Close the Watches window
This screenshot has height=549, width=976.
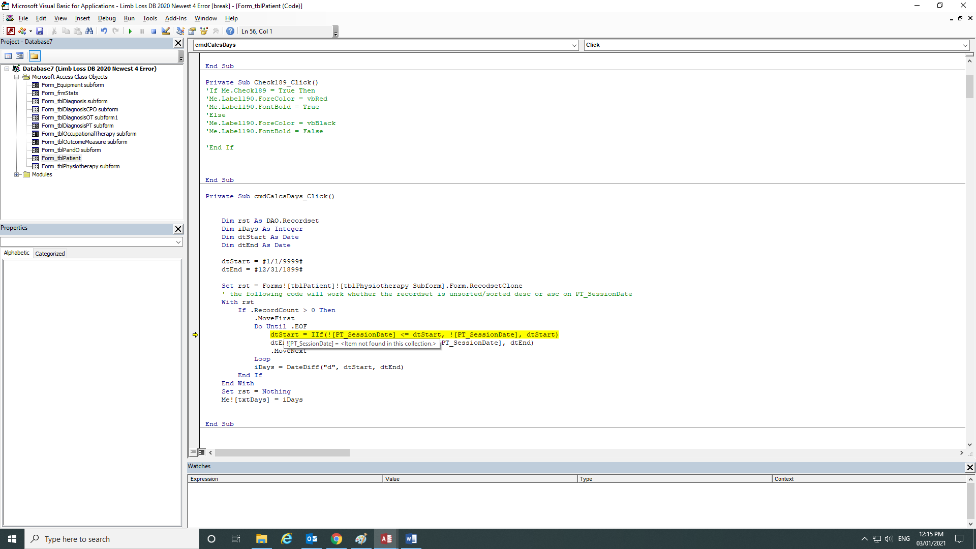[x=970, y=468]
